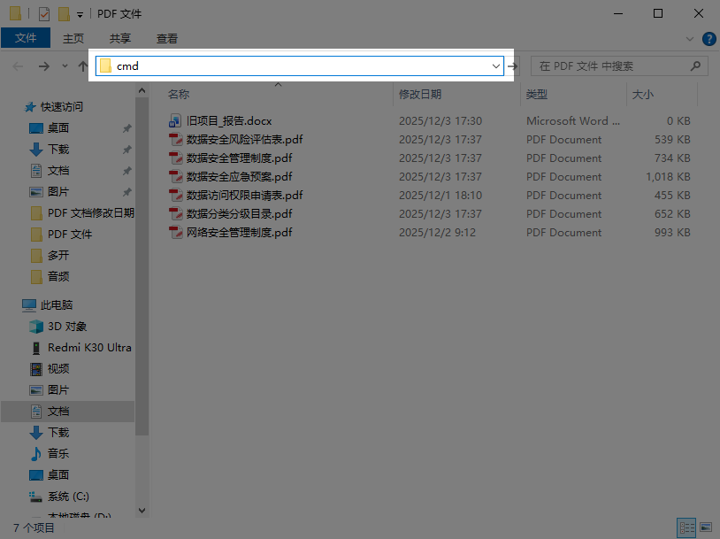720x539 pixels.
Task: Switch to the 查看 ribbon tab
Action: pyautogui.click(x=166, y=38)
